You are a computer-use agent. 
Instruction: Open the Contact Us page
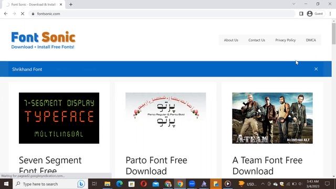tap(257, 40)
